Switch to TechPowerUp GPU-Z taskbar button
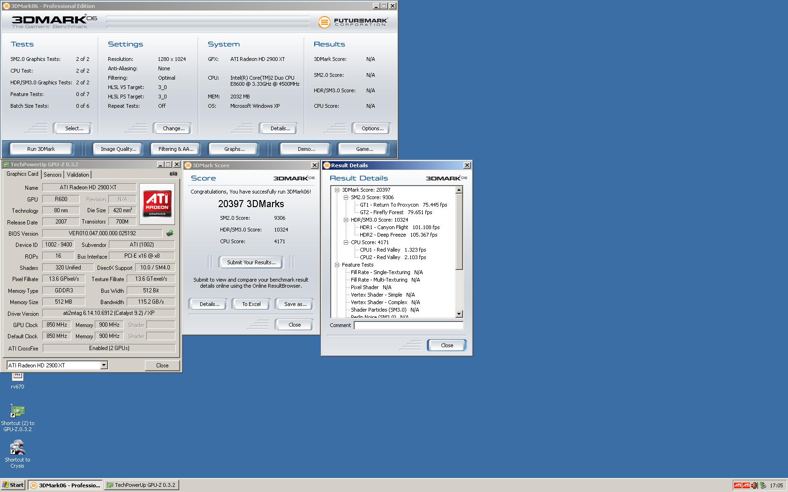Screen dimensions: 788x492 (x=141, y=485)
